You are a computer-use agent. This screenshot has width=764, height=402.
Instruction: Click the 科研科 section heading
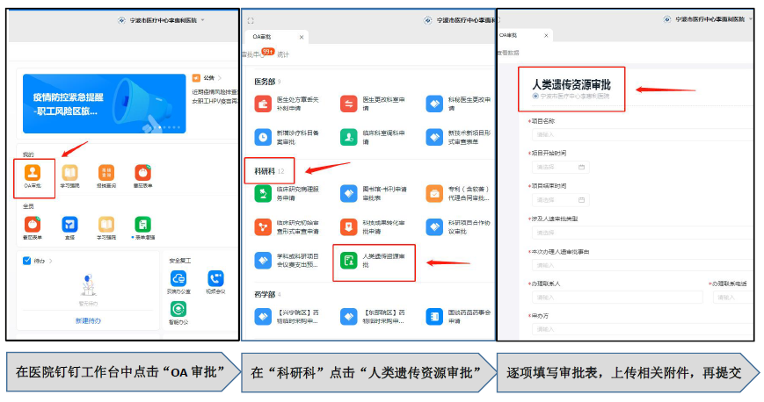265,171
